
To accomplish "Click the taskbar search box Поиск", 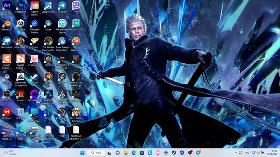I will pos(96,153).
